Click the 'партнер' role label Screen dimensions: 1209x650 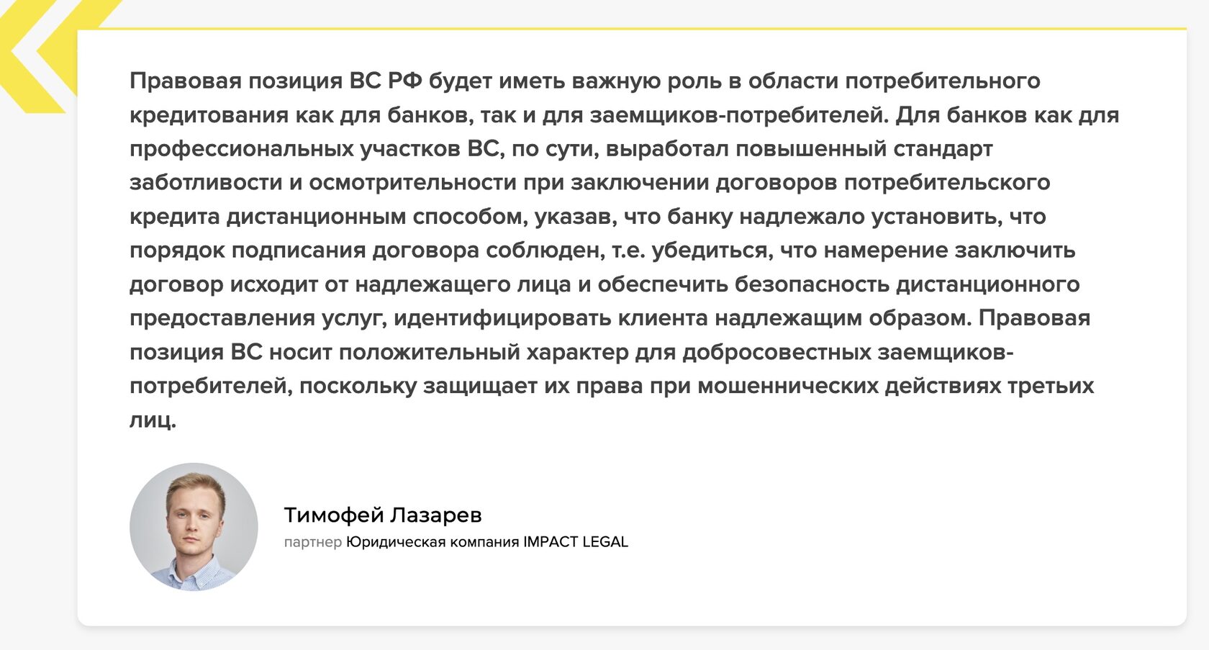point(312,542)
